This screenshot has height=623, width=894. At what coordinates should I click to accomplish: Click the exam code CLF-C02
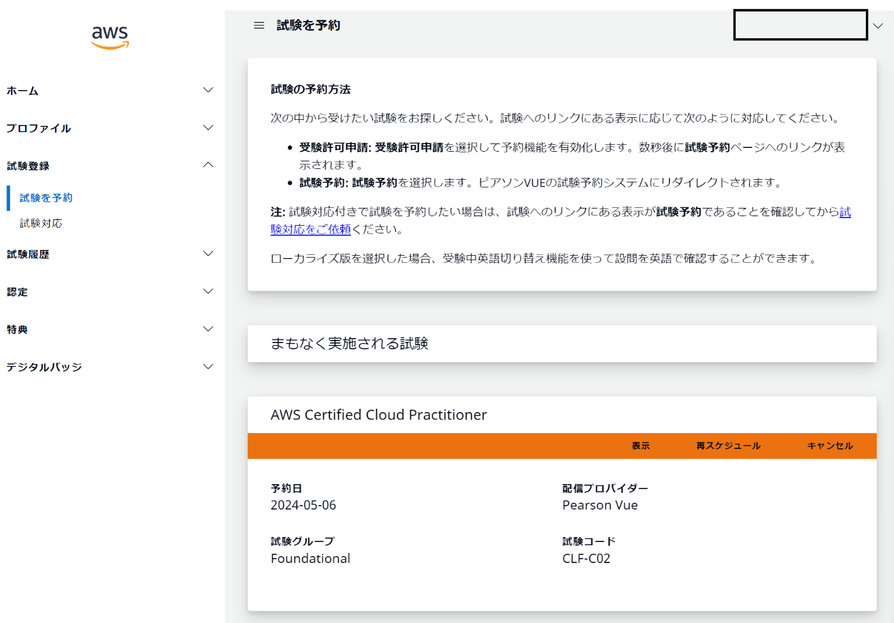coord(586,559)
